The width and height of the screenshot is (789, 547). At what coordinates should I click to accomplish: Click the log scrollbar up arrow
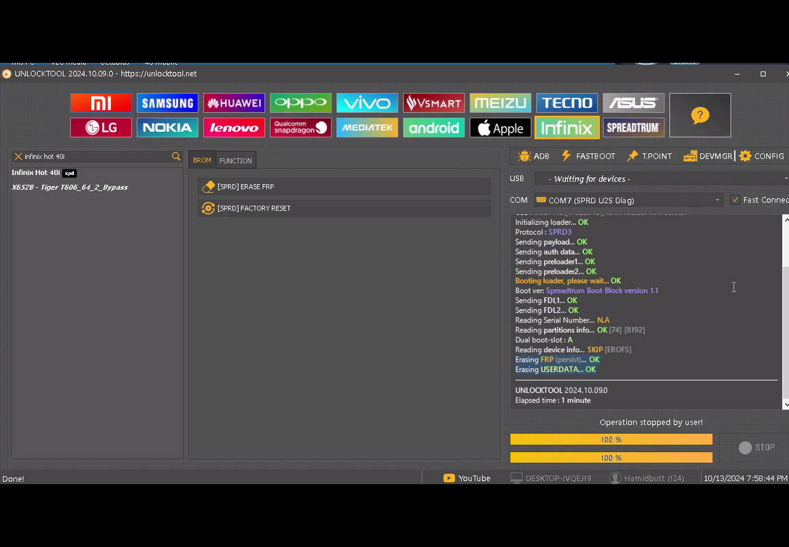click(x=786, y=219)
